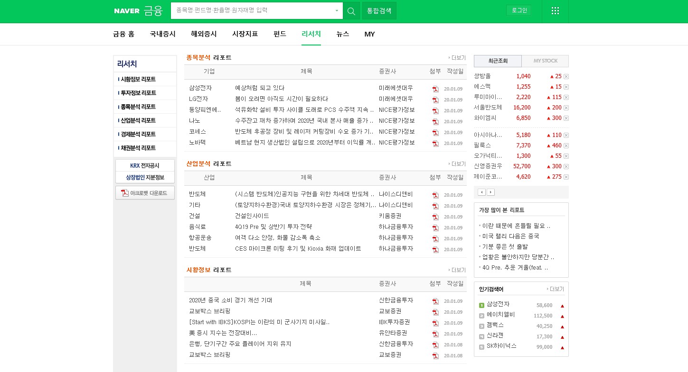Open PDF attachment for 동양피엔에 report
The height and width of the screenshot is (372, 688).
pos(435,111)
